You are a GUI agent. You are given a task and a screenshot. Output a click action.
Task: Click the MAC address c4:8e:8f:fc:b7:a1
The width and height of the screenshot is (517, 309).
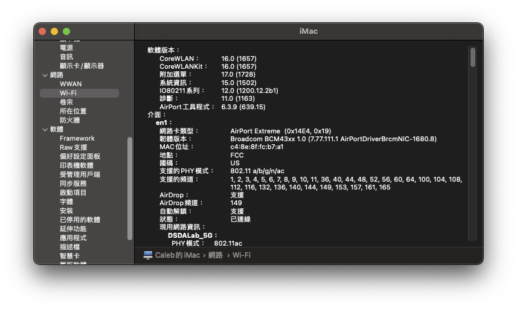coord(257,147)
